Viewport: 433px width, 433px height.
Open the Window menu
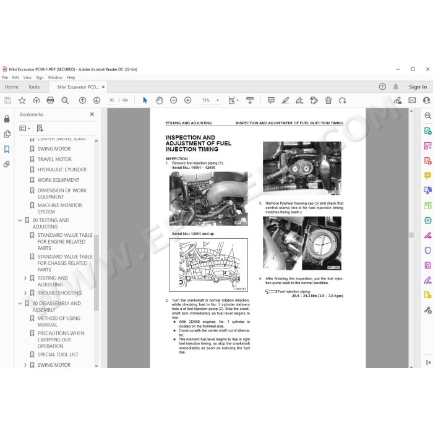pyautogui.click(x=55, y=77)
